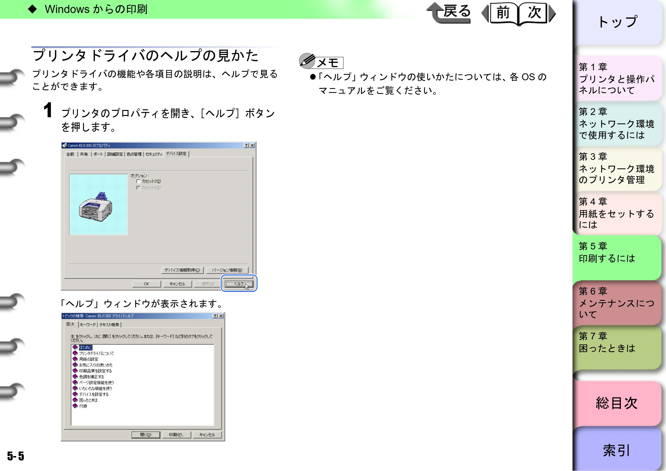Close the ドライバヘルプ window
Image resolution: width=666 pixels, height=471 pixels.
[x=221, y=316]
